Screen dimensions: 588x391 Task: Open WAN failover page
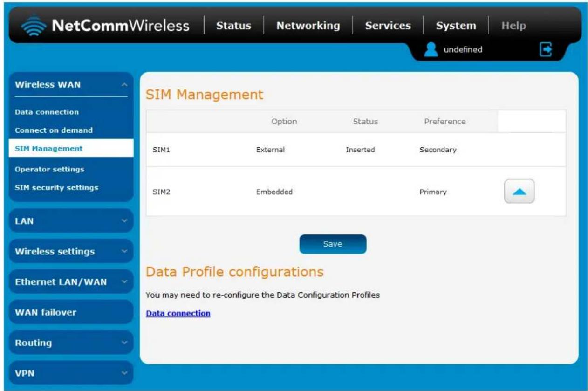tap(71, 312)
